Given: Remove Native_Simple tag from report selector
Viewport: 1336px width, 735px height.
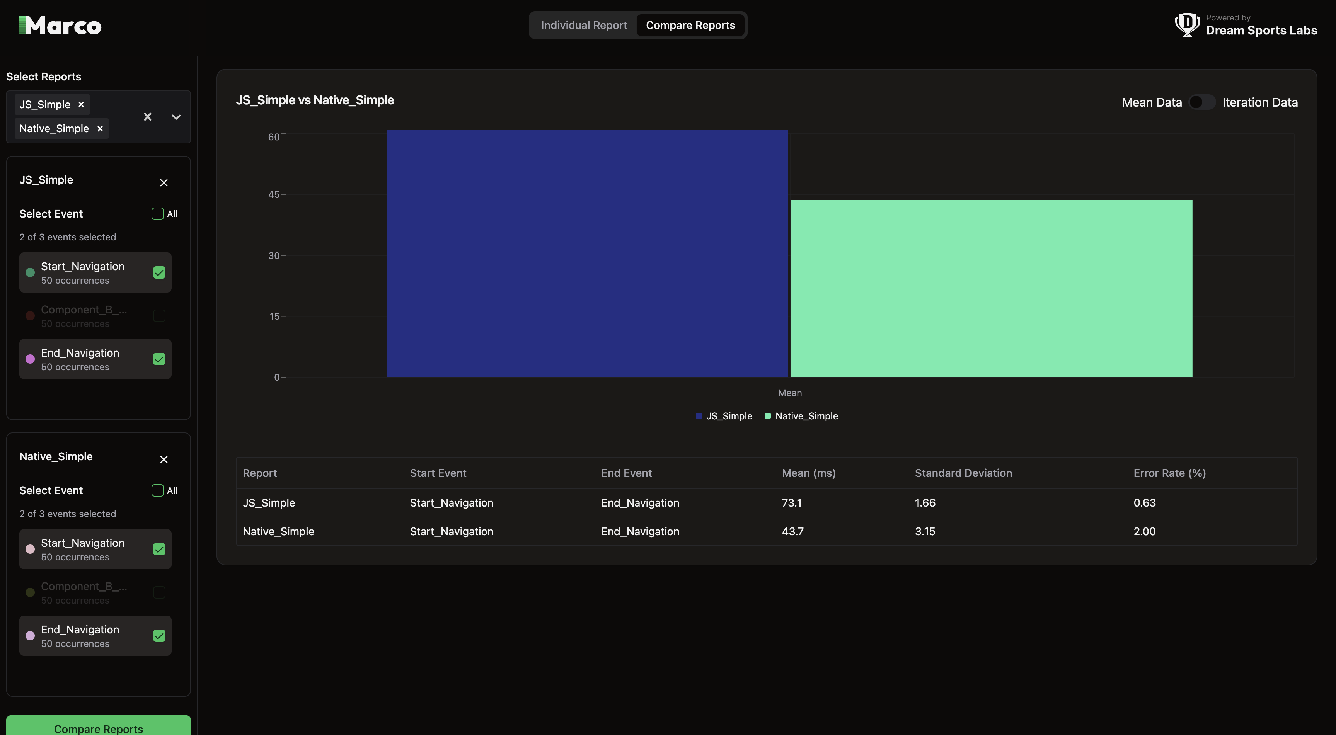Looking at the screenshot, I should click(100, 129).
